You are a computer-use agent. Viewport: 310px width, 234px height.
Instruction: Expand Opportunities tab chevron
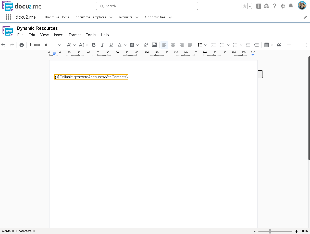click(x=170, y=17)
